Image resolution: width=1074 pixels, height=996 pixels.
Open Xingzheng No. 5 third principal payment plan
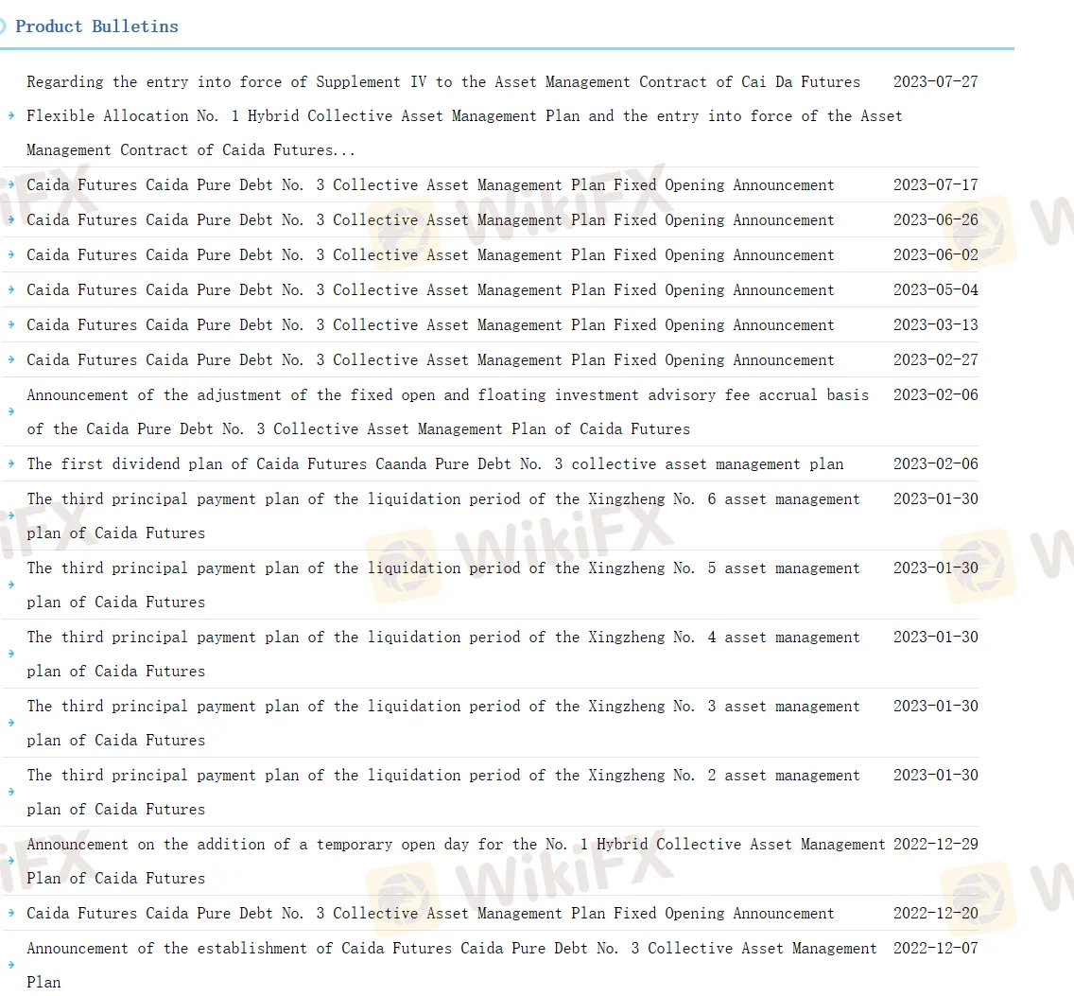point(443,585)
